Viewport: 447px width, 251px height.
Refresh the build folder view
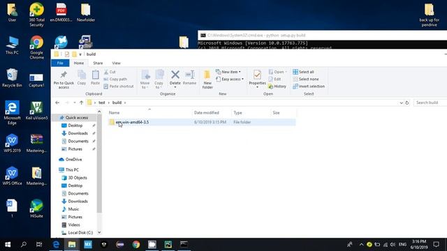tap(407, 102)
